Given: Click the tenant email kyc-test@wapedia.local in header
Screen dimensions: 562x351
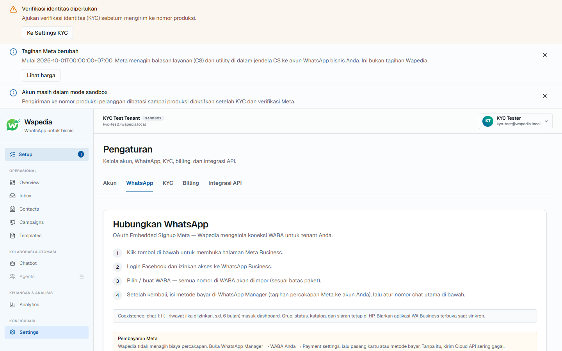Looking at the screenshot, I should (x=124, y=124).
